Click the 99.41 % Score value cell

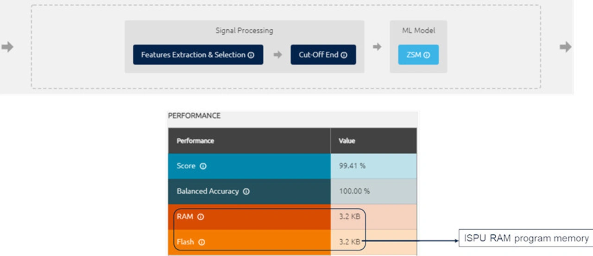pos(352,166)
